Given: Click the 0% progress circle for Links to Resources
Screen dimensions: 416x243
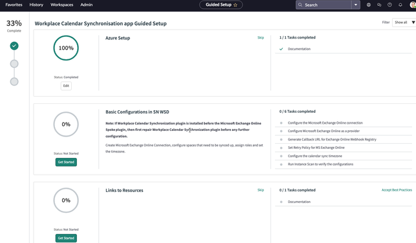Looking at the screenshot, I should point(66,200).
